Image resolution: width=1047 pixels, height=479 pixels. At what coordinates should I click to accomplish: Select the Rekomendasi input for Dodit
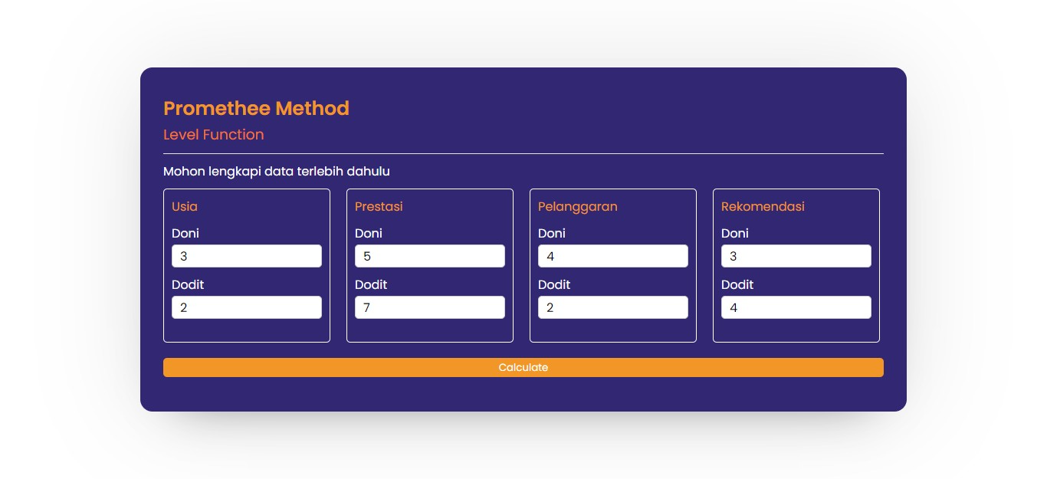pyautogui.click(x=796, y=307)
